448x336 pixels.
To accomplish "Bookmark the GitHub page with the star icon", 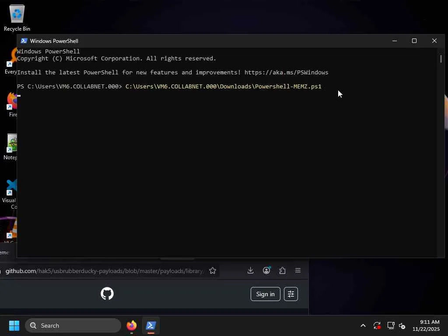I will click(x=213, y=270).
